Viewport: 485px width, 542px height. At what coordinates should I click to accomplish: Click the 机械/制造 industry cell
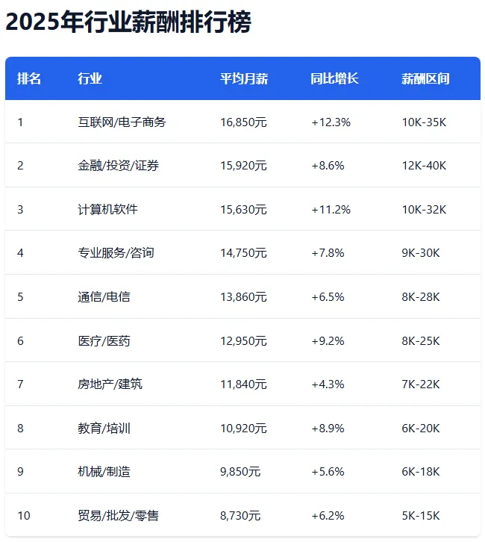104,472
